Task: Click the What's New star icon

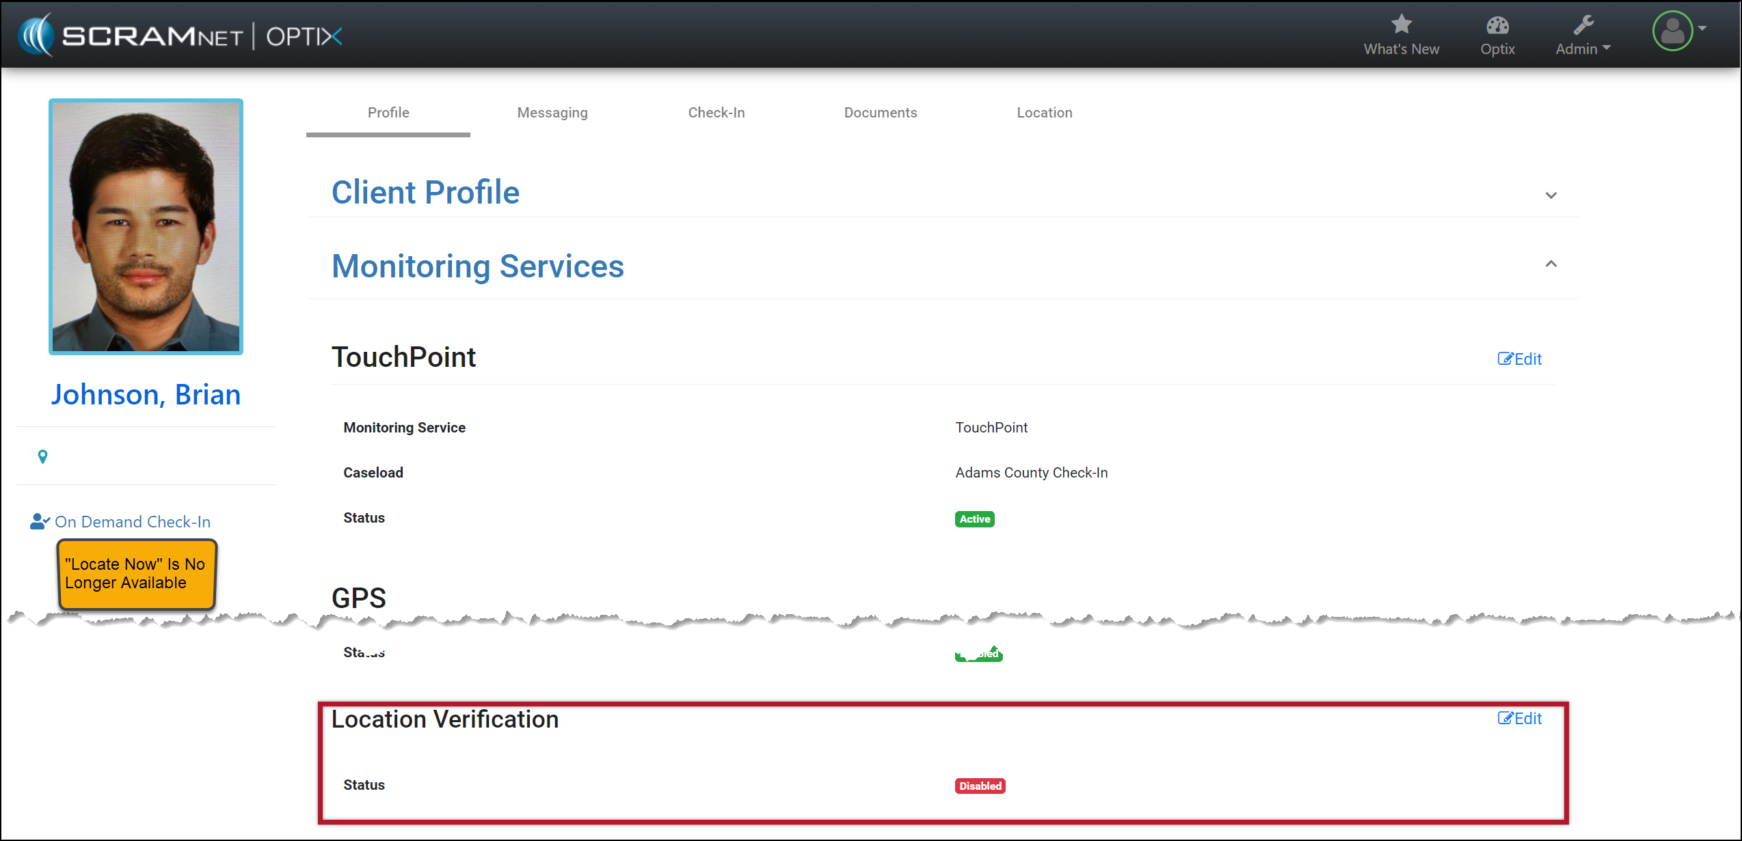Action: [1401, 25]
